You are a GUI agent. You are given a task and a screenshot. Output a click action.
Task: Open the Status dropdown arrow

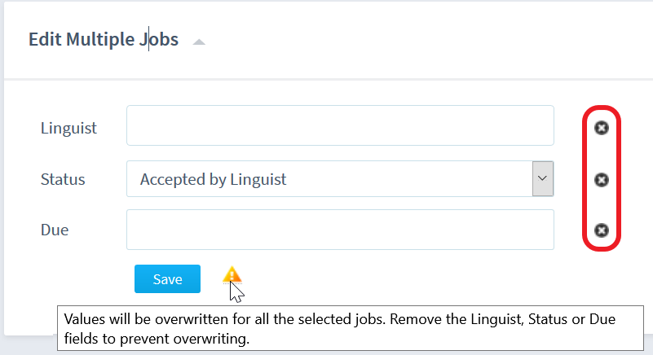coord(542,178)
